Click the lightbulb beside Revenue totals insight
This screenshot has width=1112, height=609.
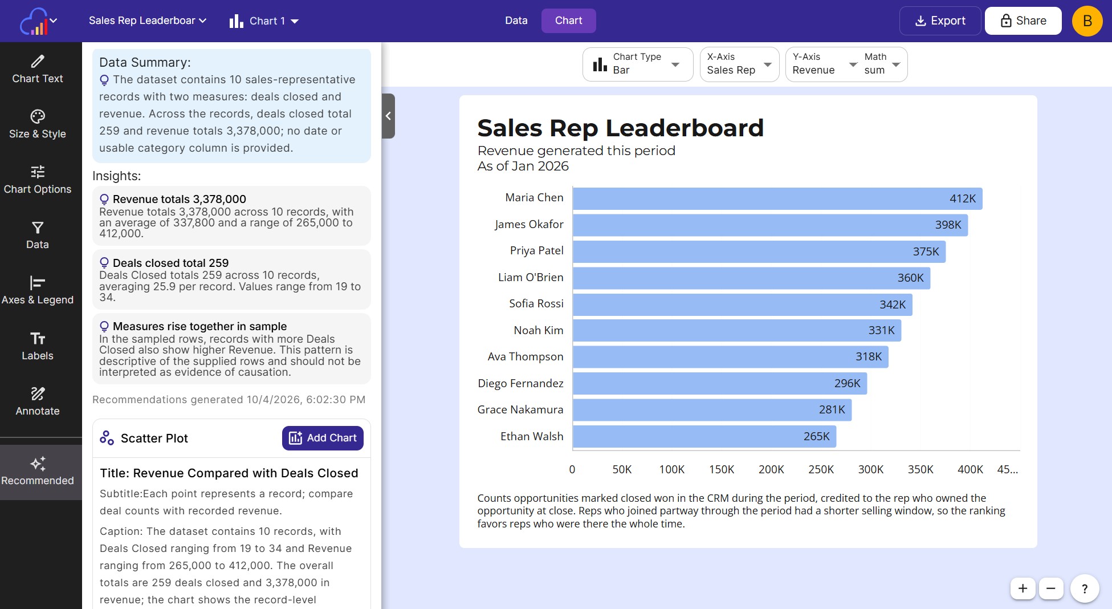pos(104,199)
